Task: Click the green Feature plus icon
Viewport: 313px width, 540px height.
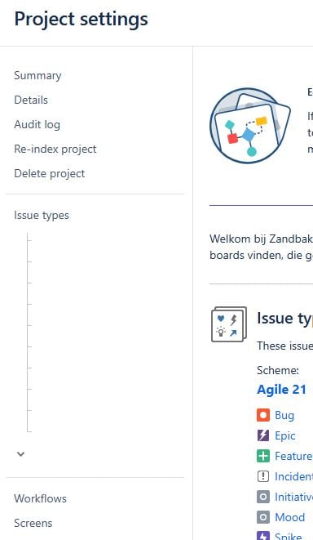Action: point(263,456)
